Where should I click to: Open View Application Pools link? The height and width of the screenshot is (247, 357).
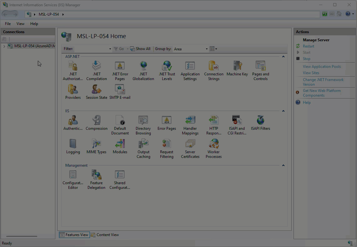pos(322,67)
